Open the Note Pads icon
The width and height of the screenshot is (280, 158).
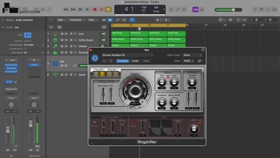tap(262, 10)
